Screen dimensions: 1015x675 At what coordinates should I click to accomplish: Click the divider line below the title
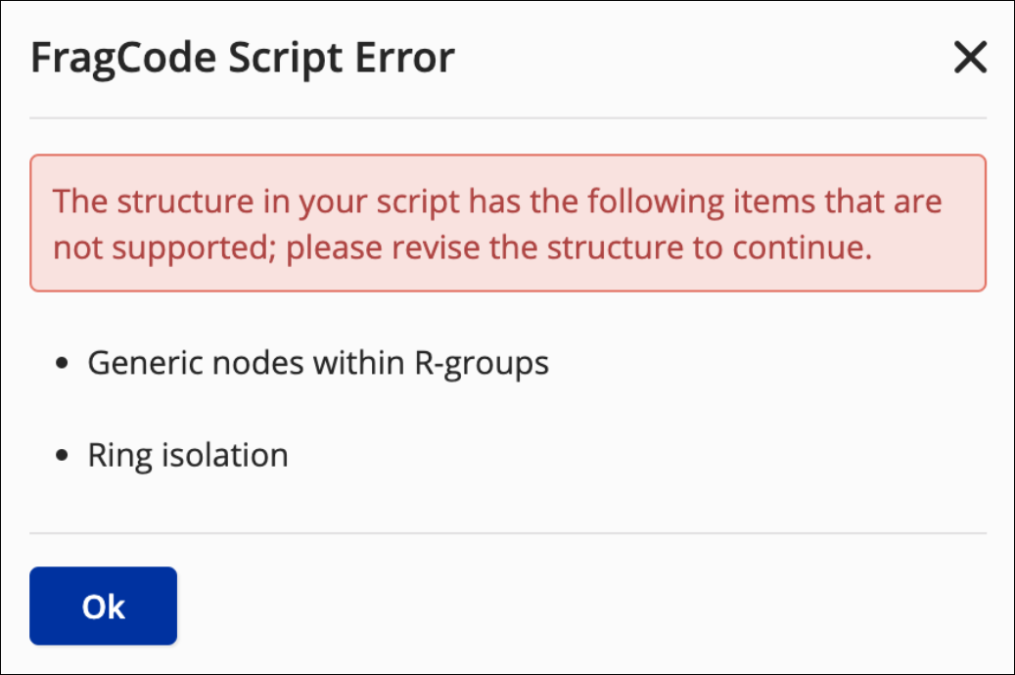click(507, 118)
